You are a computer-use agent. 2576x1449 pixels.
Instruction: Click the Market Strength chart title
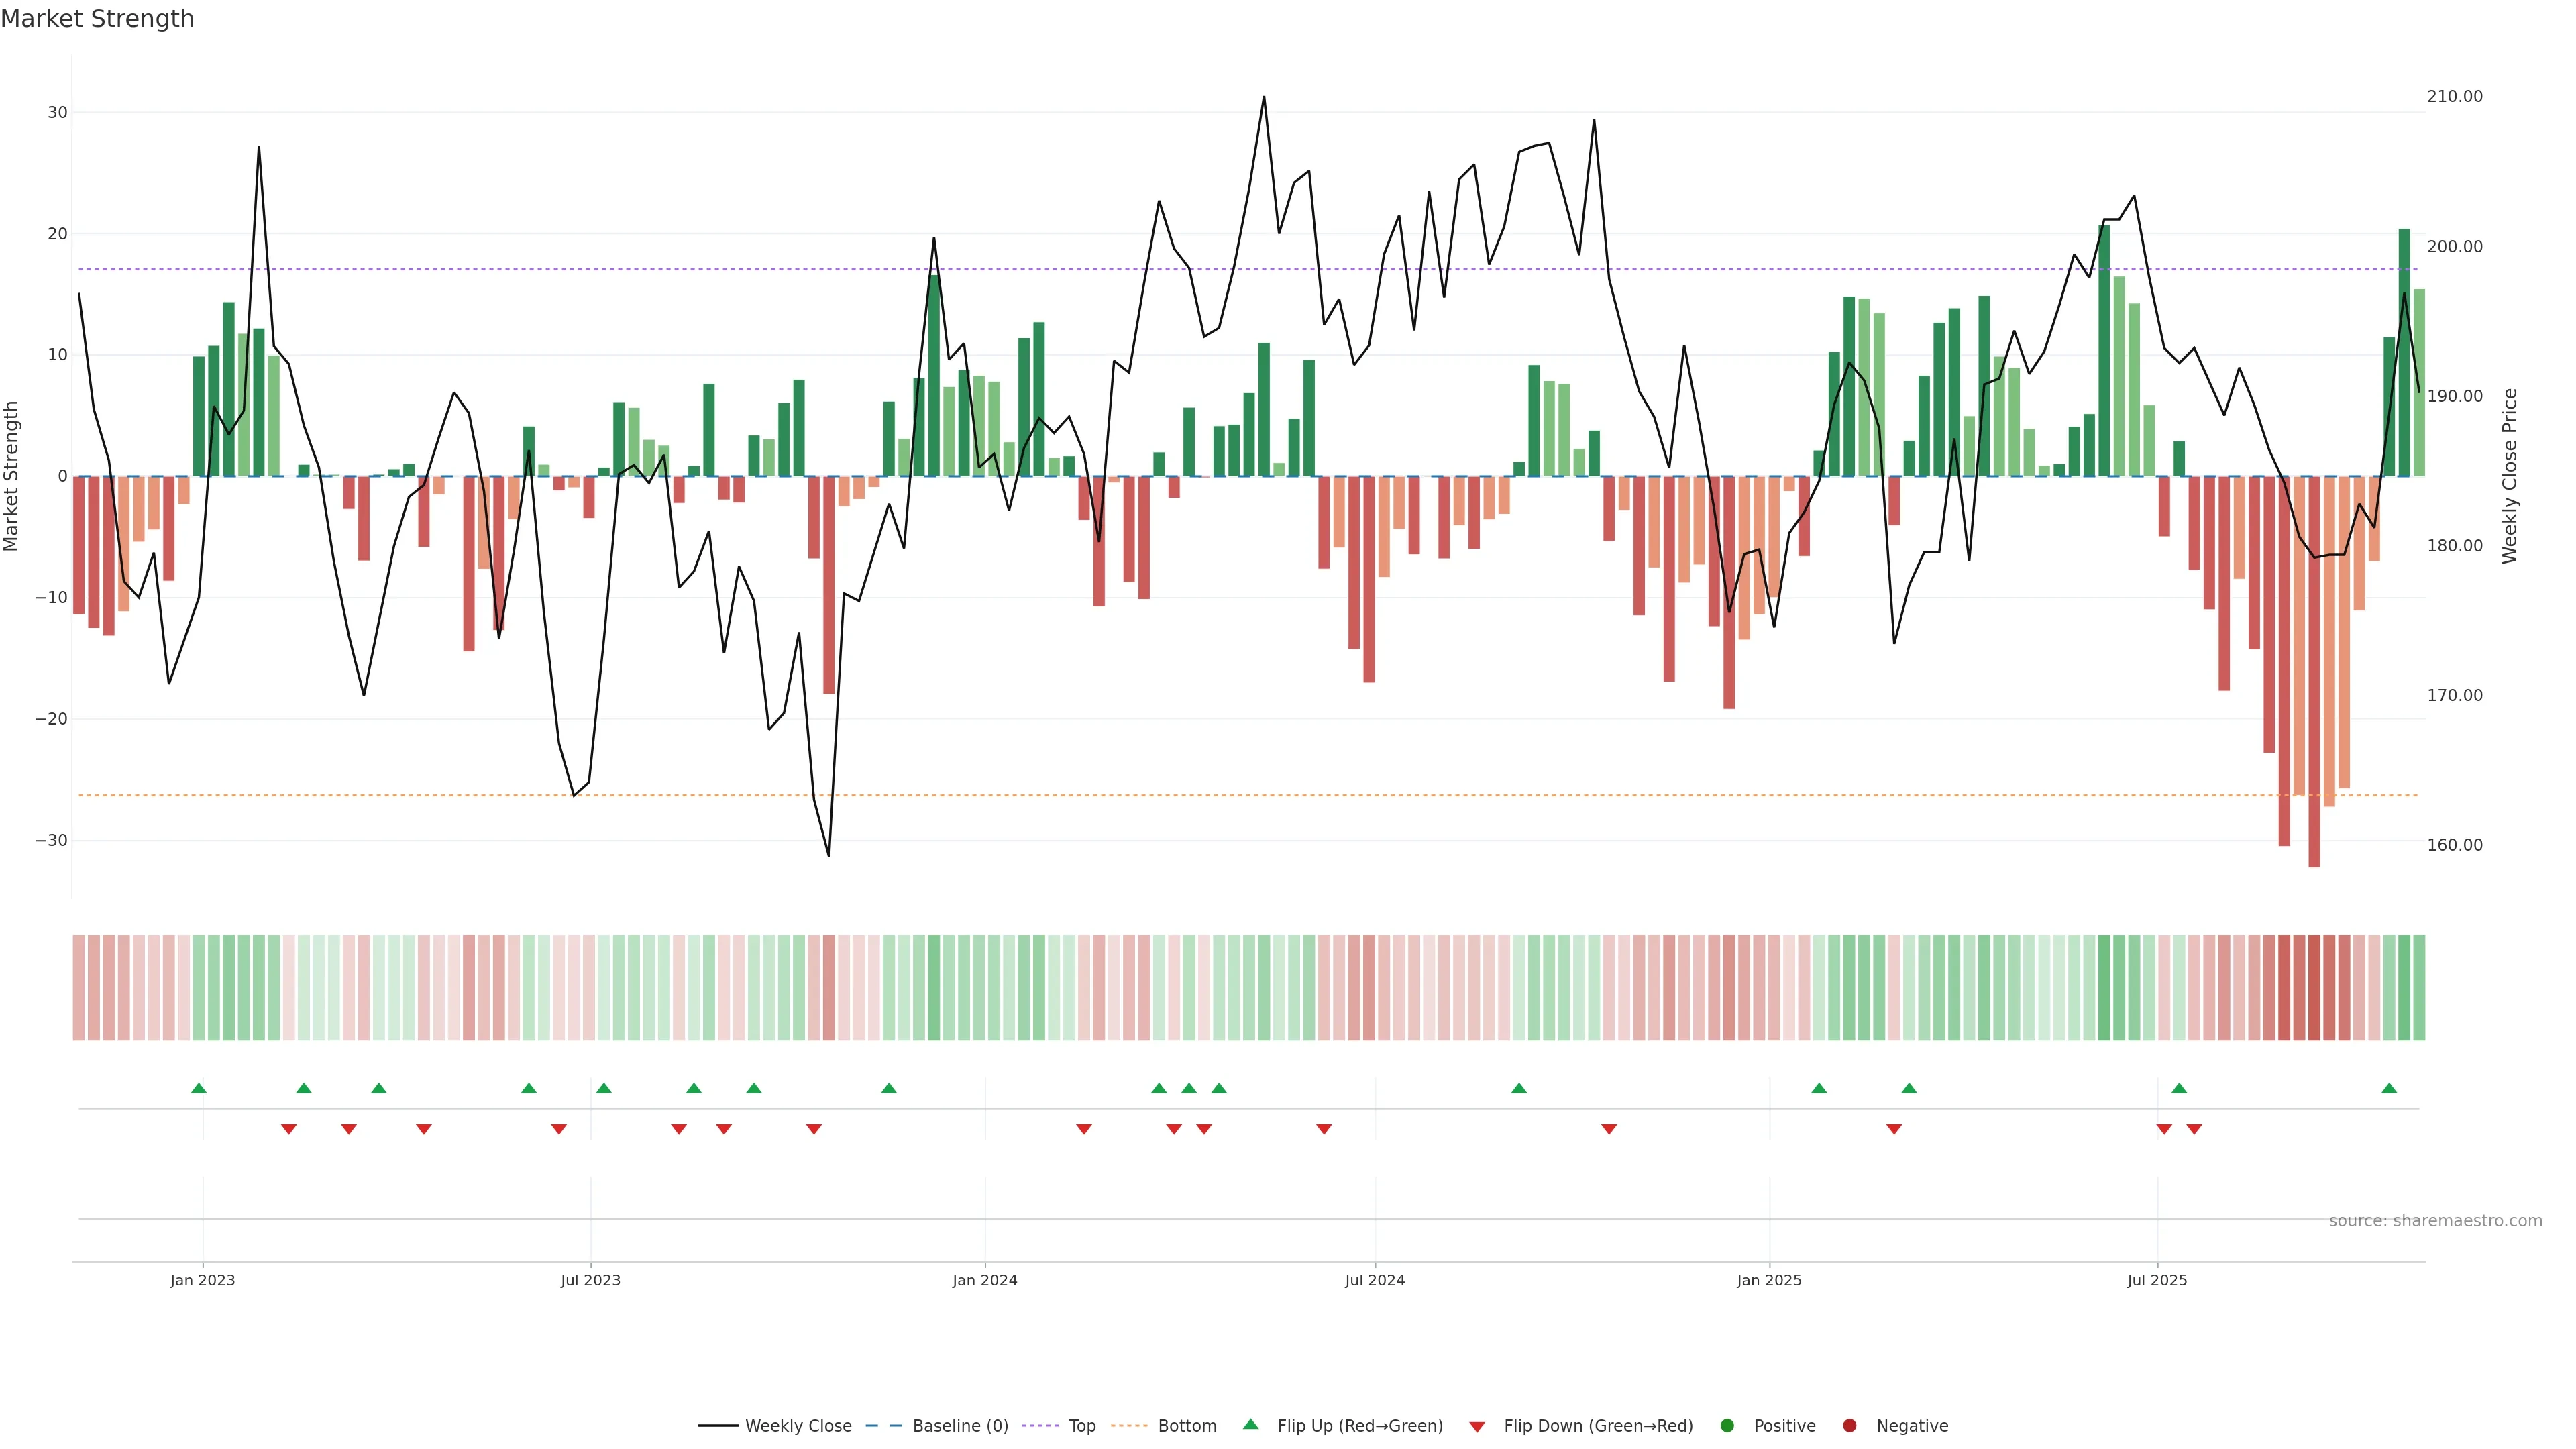pyautogui.click(x=97, y=19)
